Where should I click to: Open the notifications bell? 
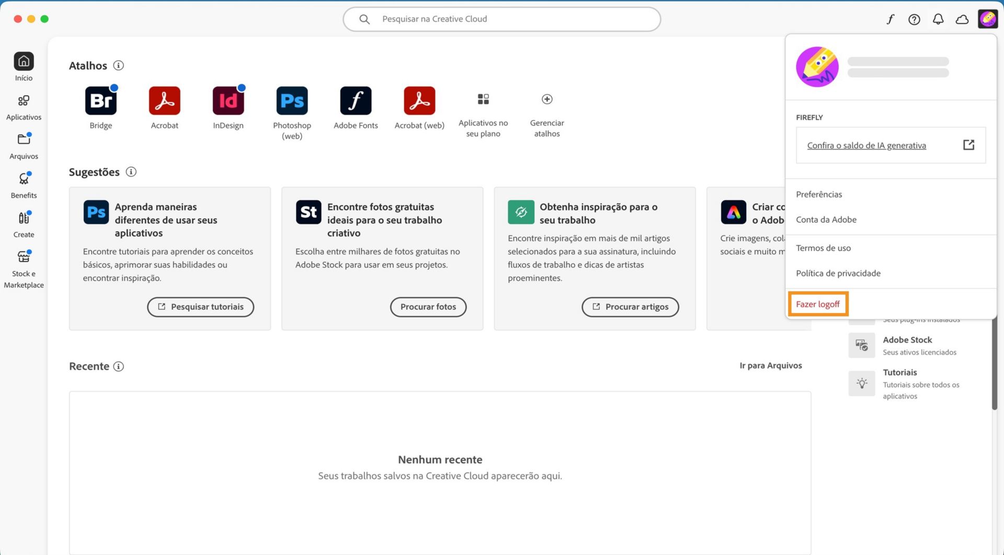[x=938, y=19]
